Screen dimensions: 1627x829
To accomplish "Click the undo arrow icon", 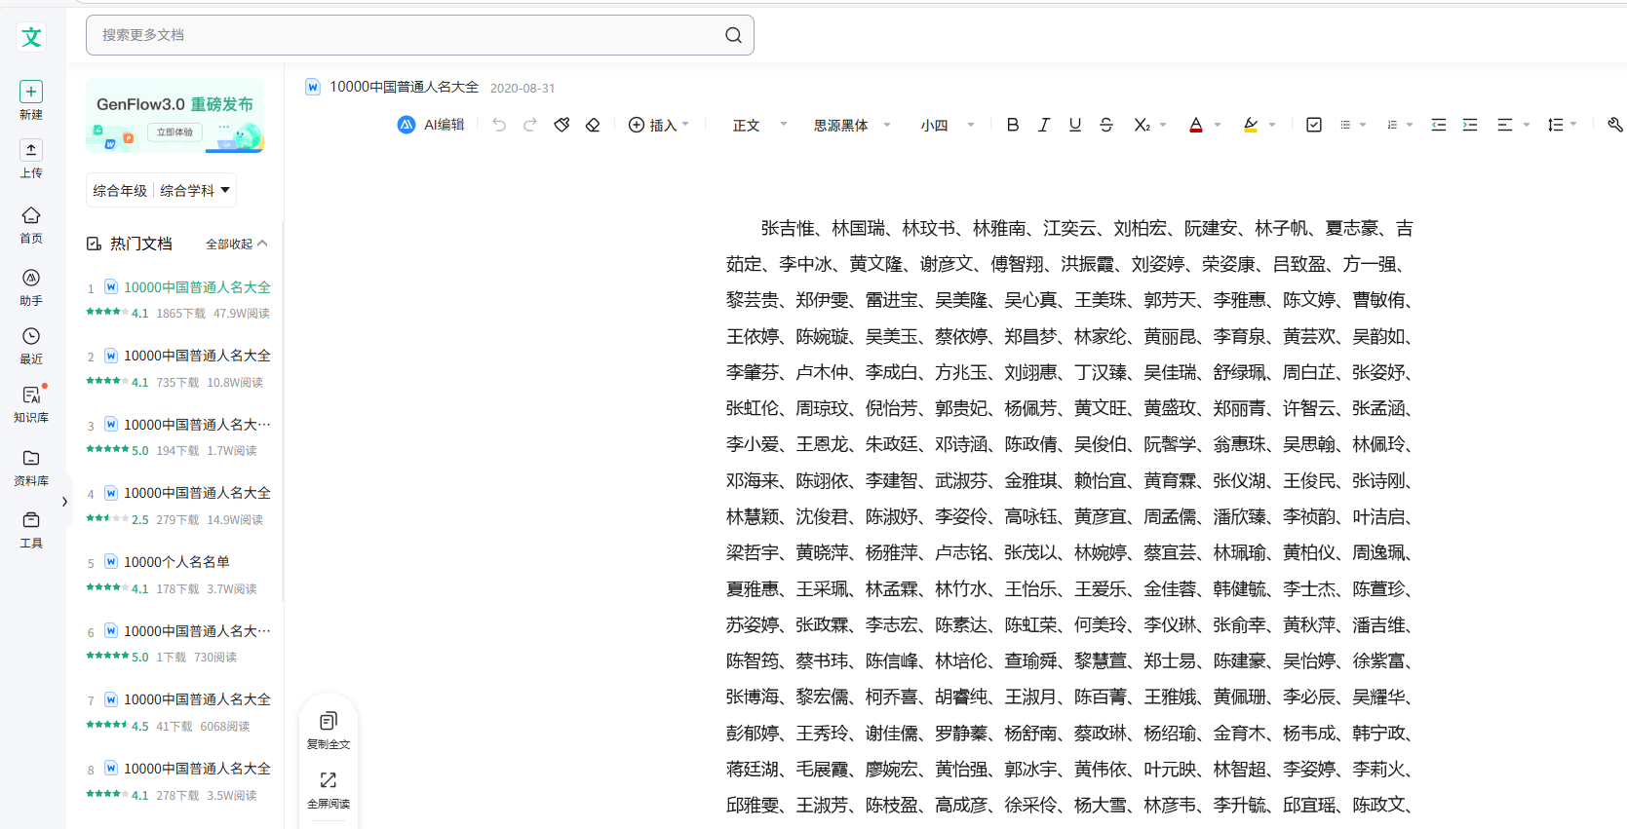I will click(x=499, y=125).
